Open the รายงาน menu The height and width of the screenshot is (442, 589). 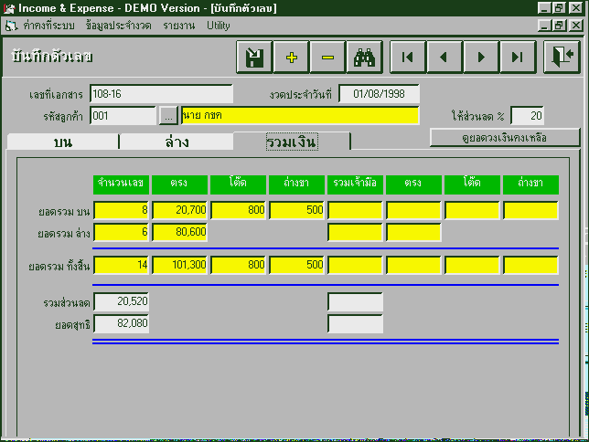[x=179, y=25]
